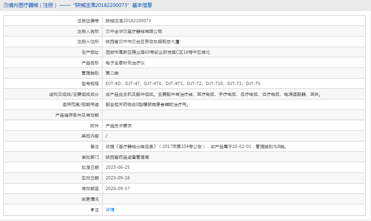The image size is (371, 221).
Task: Click the 备注 text about 医疗器械分类目录
Action: pyautogui.click(x=196, y=147)
